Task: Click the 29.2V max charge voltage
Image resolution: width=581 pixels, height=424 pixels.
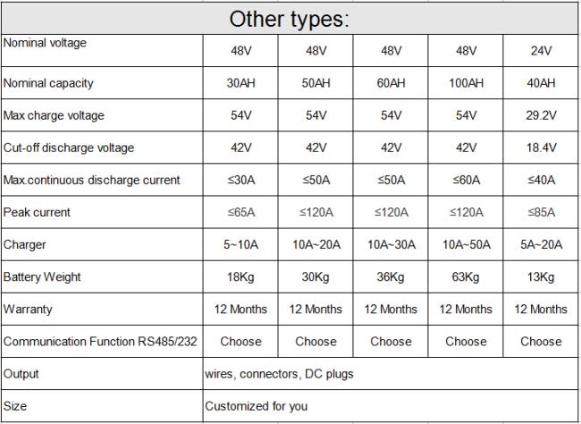Action: coord(541,115)
